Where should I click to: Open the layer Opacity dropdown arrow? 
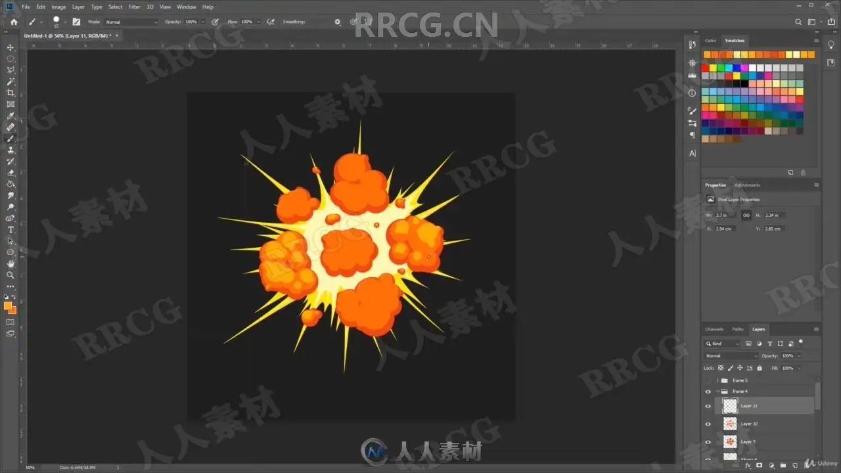point(798,355)
